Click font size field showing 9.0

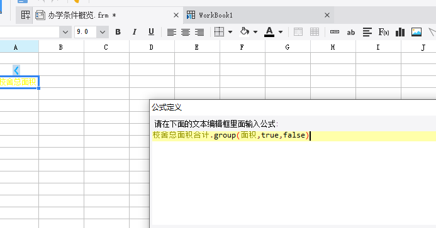86,32
